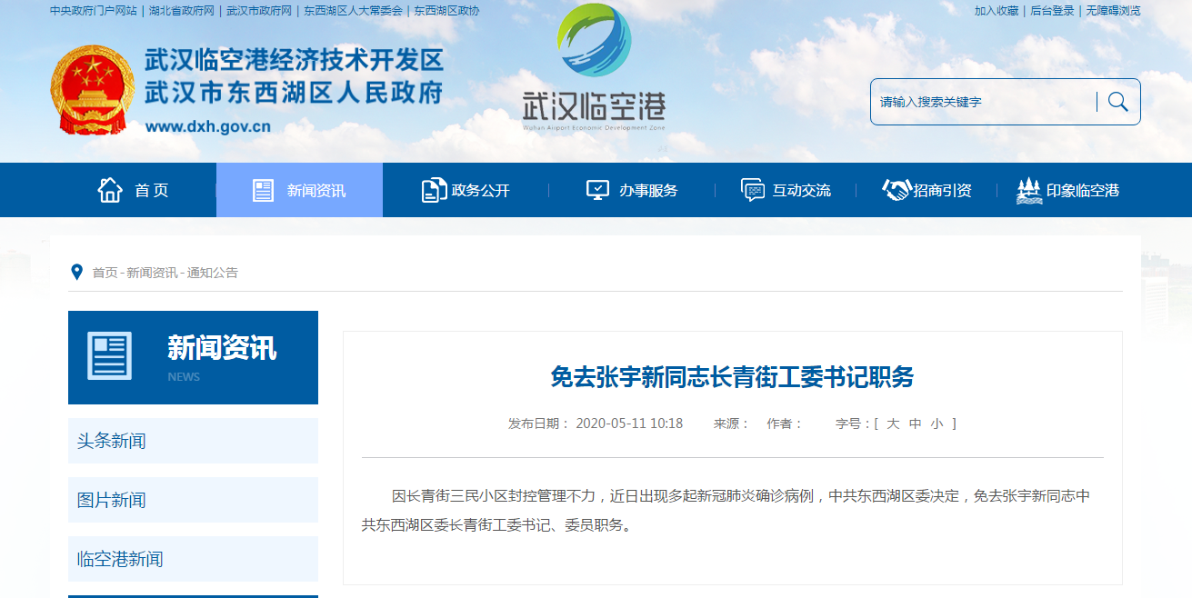Click the house icon beside 首页
The image size is (1192, 598).
tap(110, 190)
